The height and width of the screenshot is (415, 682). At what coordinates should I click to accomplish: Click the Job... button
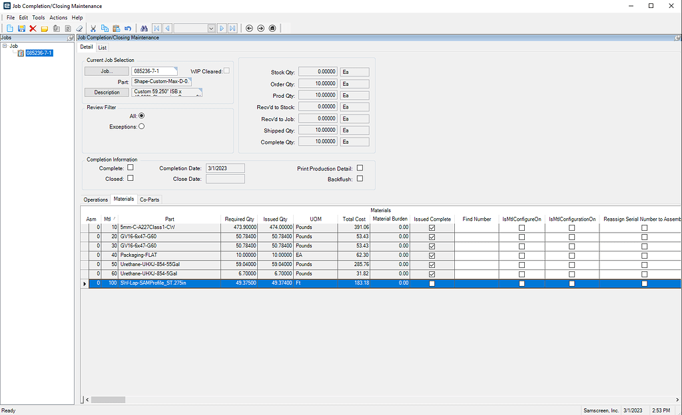coord(107,70)
